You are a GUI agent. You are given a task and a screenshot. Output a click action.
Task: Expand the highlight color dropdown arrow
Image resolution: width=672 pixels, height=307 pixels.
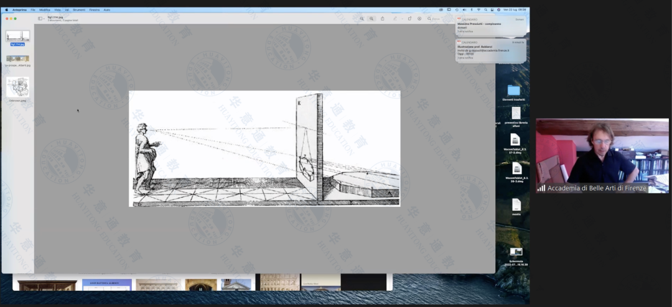click(403, 19)
